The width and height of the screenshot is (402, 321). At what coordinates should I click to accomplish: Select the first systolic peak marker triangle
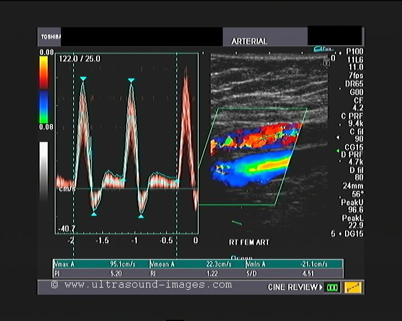click(x=83, y=80)
